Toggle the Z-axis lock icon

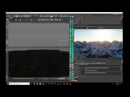pos(28,16)
